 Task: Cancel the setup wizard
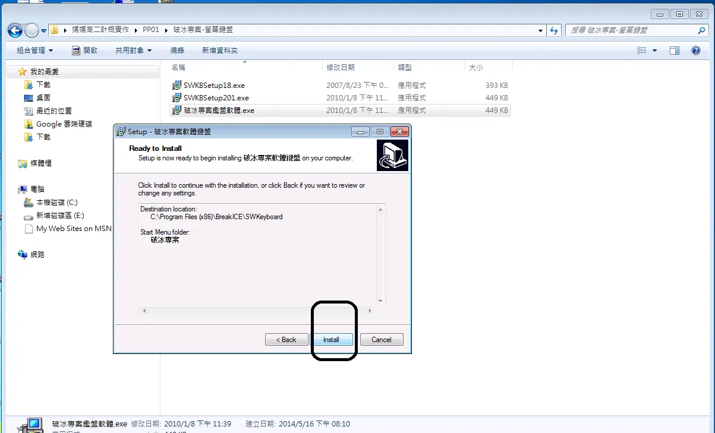click(x=382, y=340)
